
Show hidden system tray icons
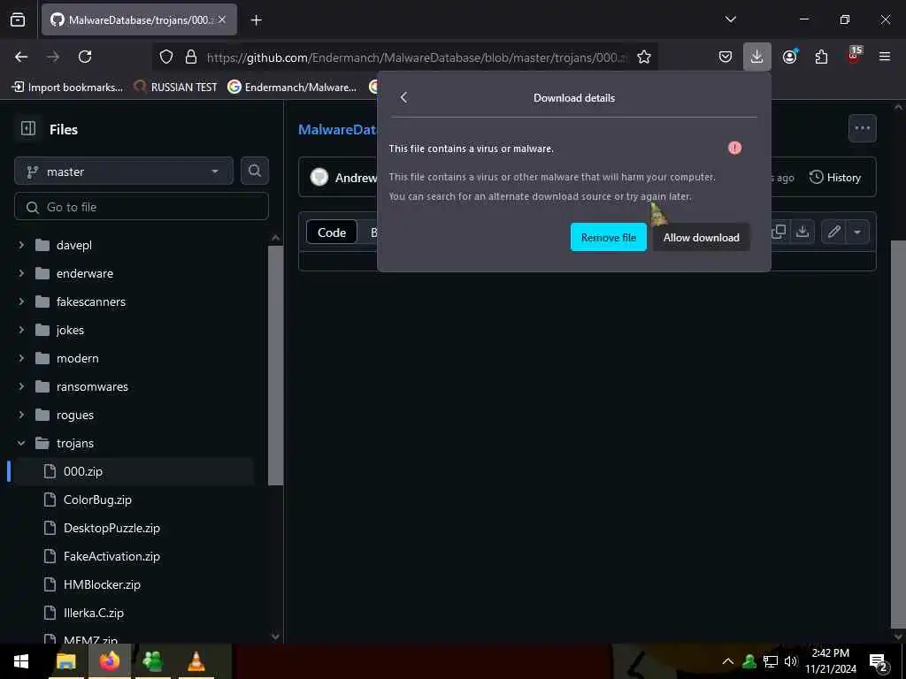point(728,661)
